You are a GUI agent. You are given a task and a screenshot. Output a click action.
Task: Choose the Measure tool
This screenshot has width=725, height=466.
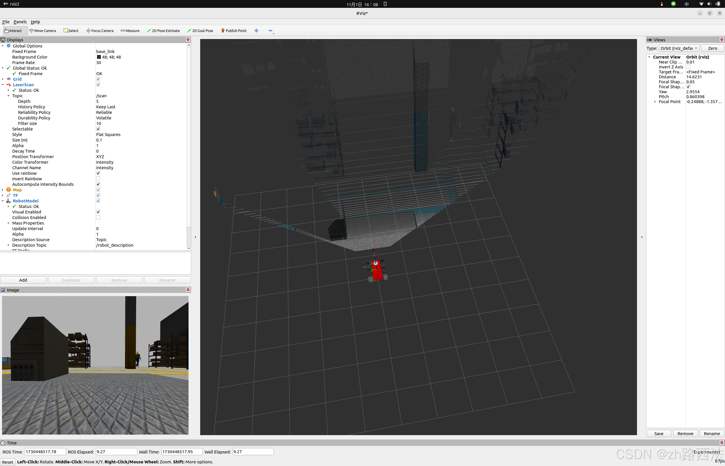130,31
